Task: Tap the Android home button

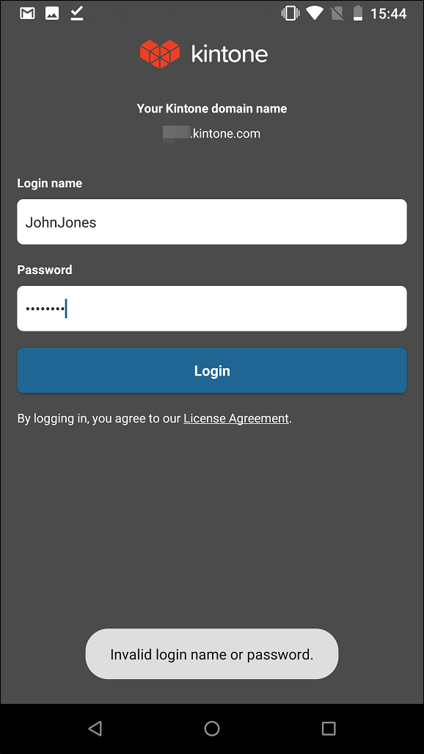Action: [212, 728]
